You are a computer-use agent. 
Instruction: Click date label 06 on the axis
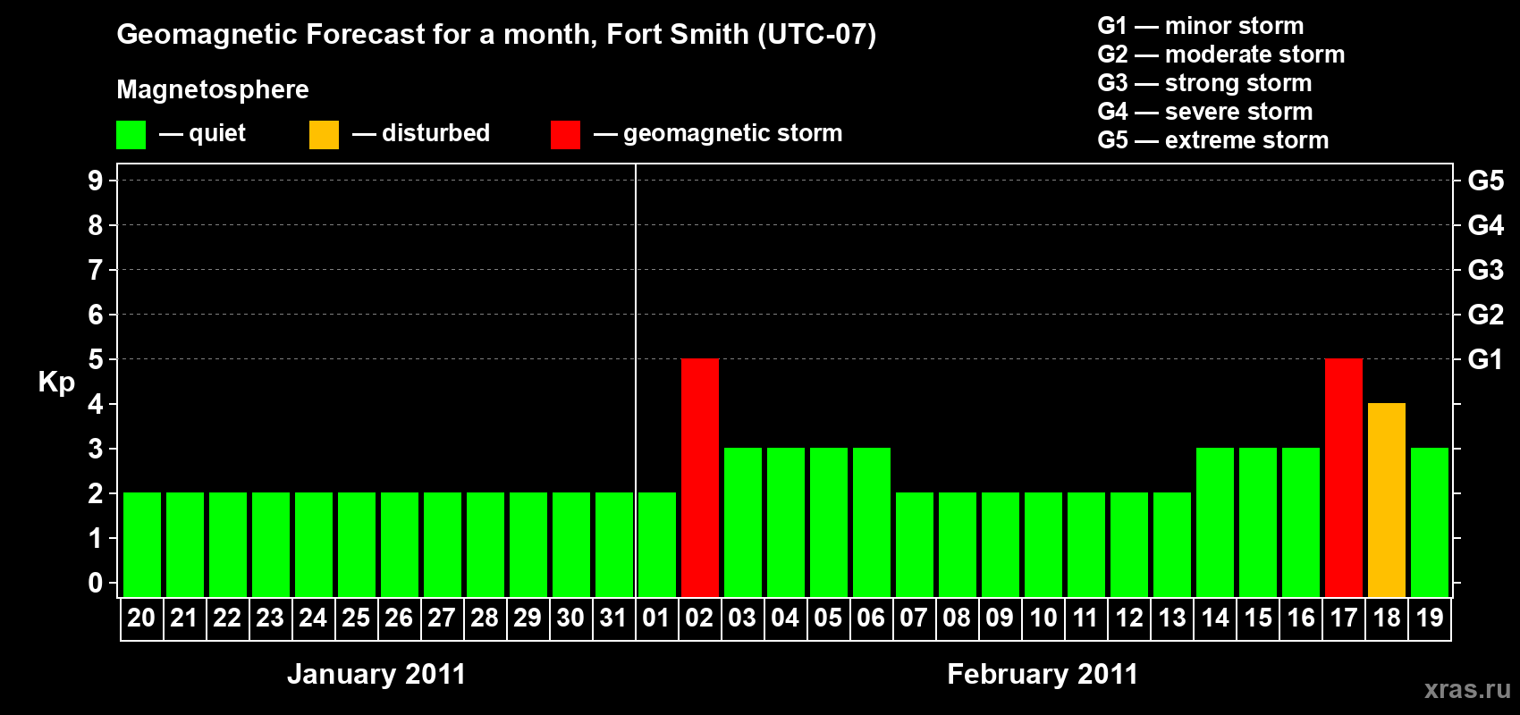pos(871,618)
